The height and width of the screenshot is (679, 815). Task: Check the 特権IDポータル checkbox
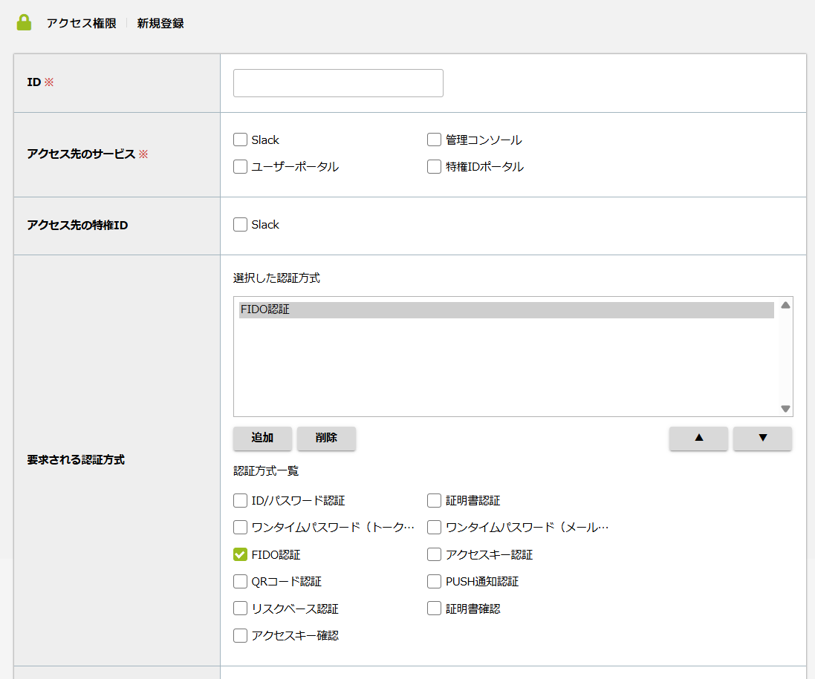[434, 167]
